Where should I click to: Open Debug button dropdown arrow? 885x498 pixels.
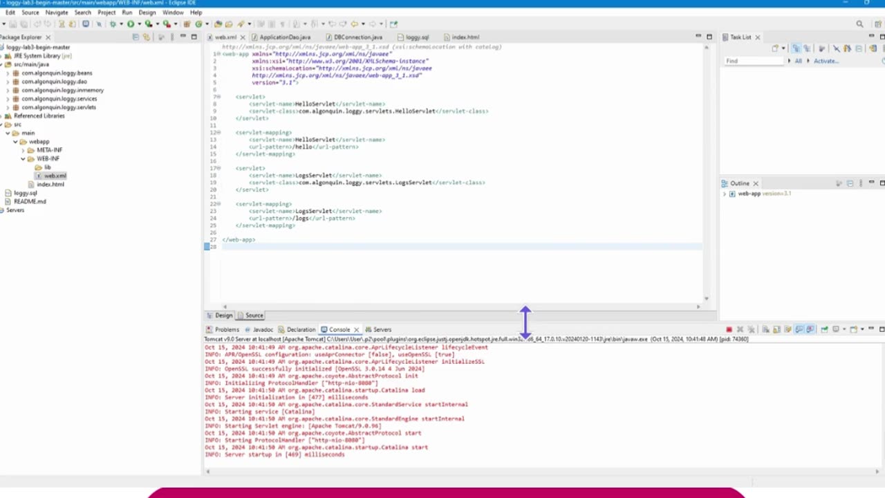(x=121, y=24)
